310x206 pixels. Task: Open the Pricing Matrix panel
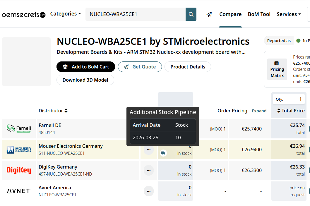tap(277, 69)
